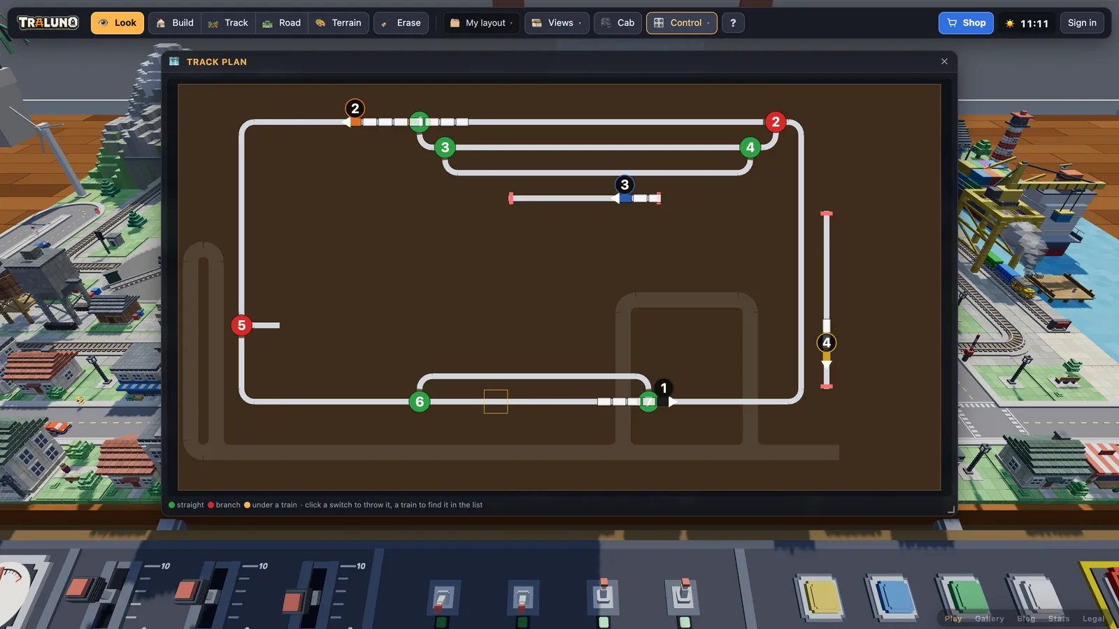Flip the leftmost console toggle switch
Screen dimensions: 1119x629
pos(443,598)
